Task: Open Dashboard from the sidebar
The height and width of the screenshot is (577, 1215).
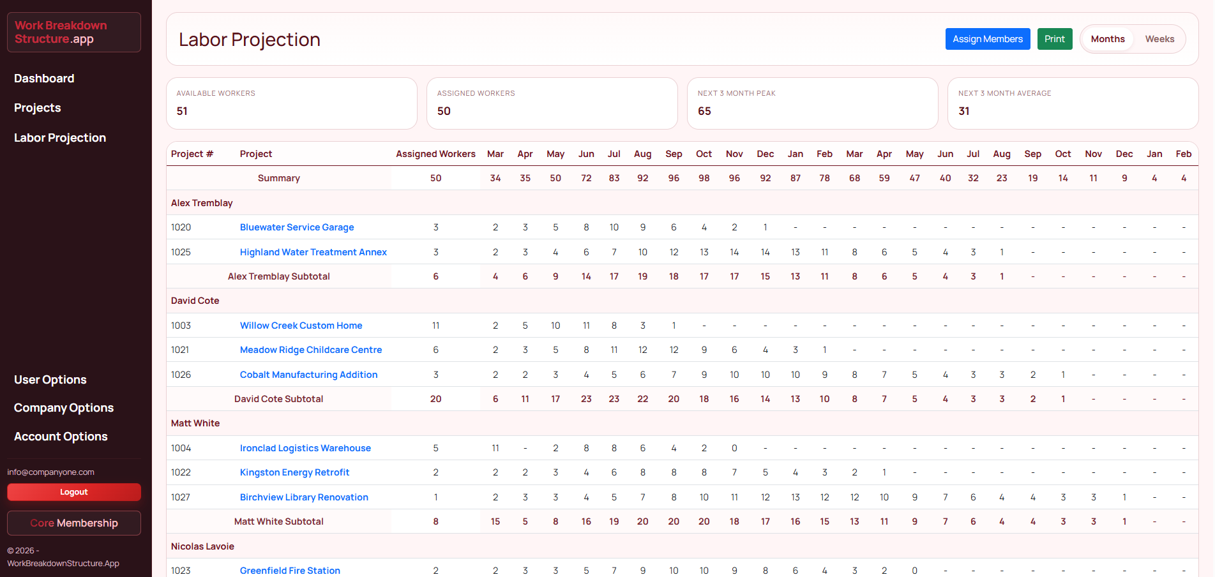Action: pyautogui.click(x=44, y=79)
